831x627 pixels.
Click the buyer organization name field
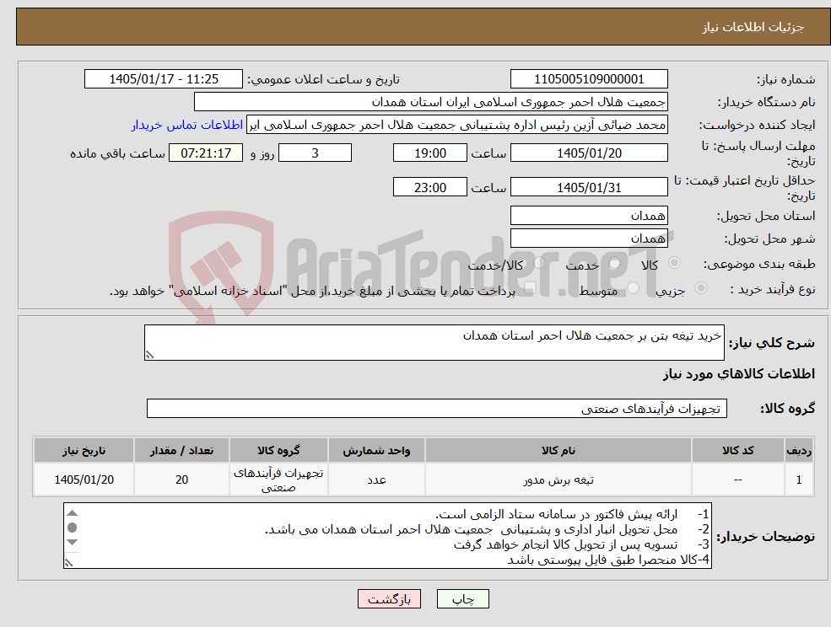pyautogui.click(x=431, y=102)
